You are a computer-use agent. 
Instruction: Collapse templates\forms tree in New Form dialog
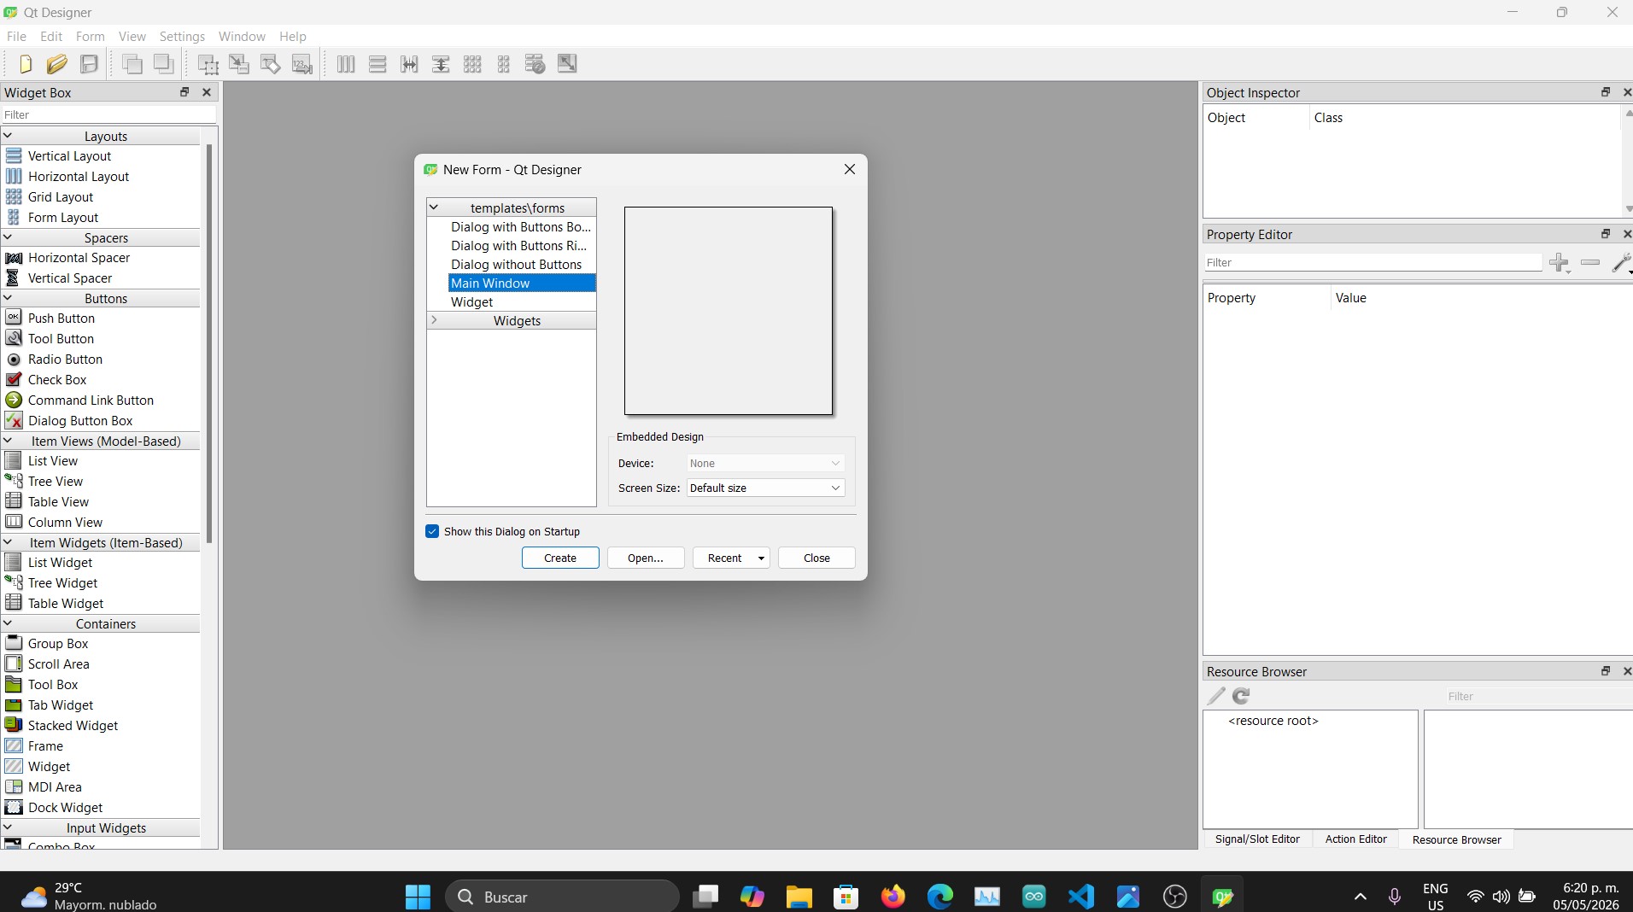434,208
